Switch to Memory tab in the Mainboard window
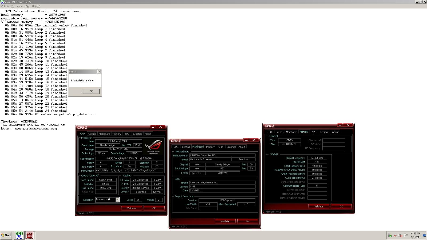Screen dimensions: 427x240 [210, 147]
